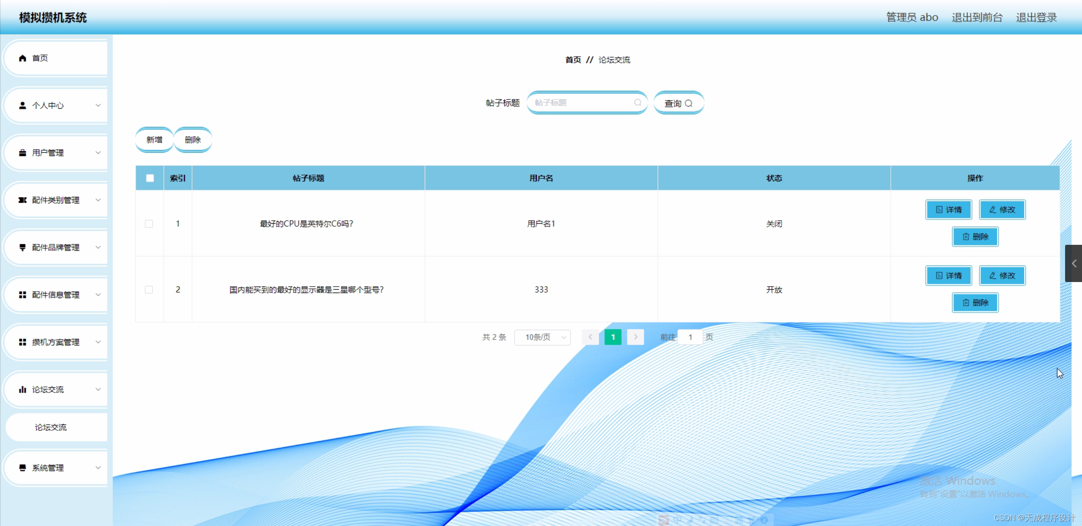The width and height of the screenshot is (1082, 526).
Task: Expand the 配件品牌管理 menu chevron
Action: coord(98,248)
